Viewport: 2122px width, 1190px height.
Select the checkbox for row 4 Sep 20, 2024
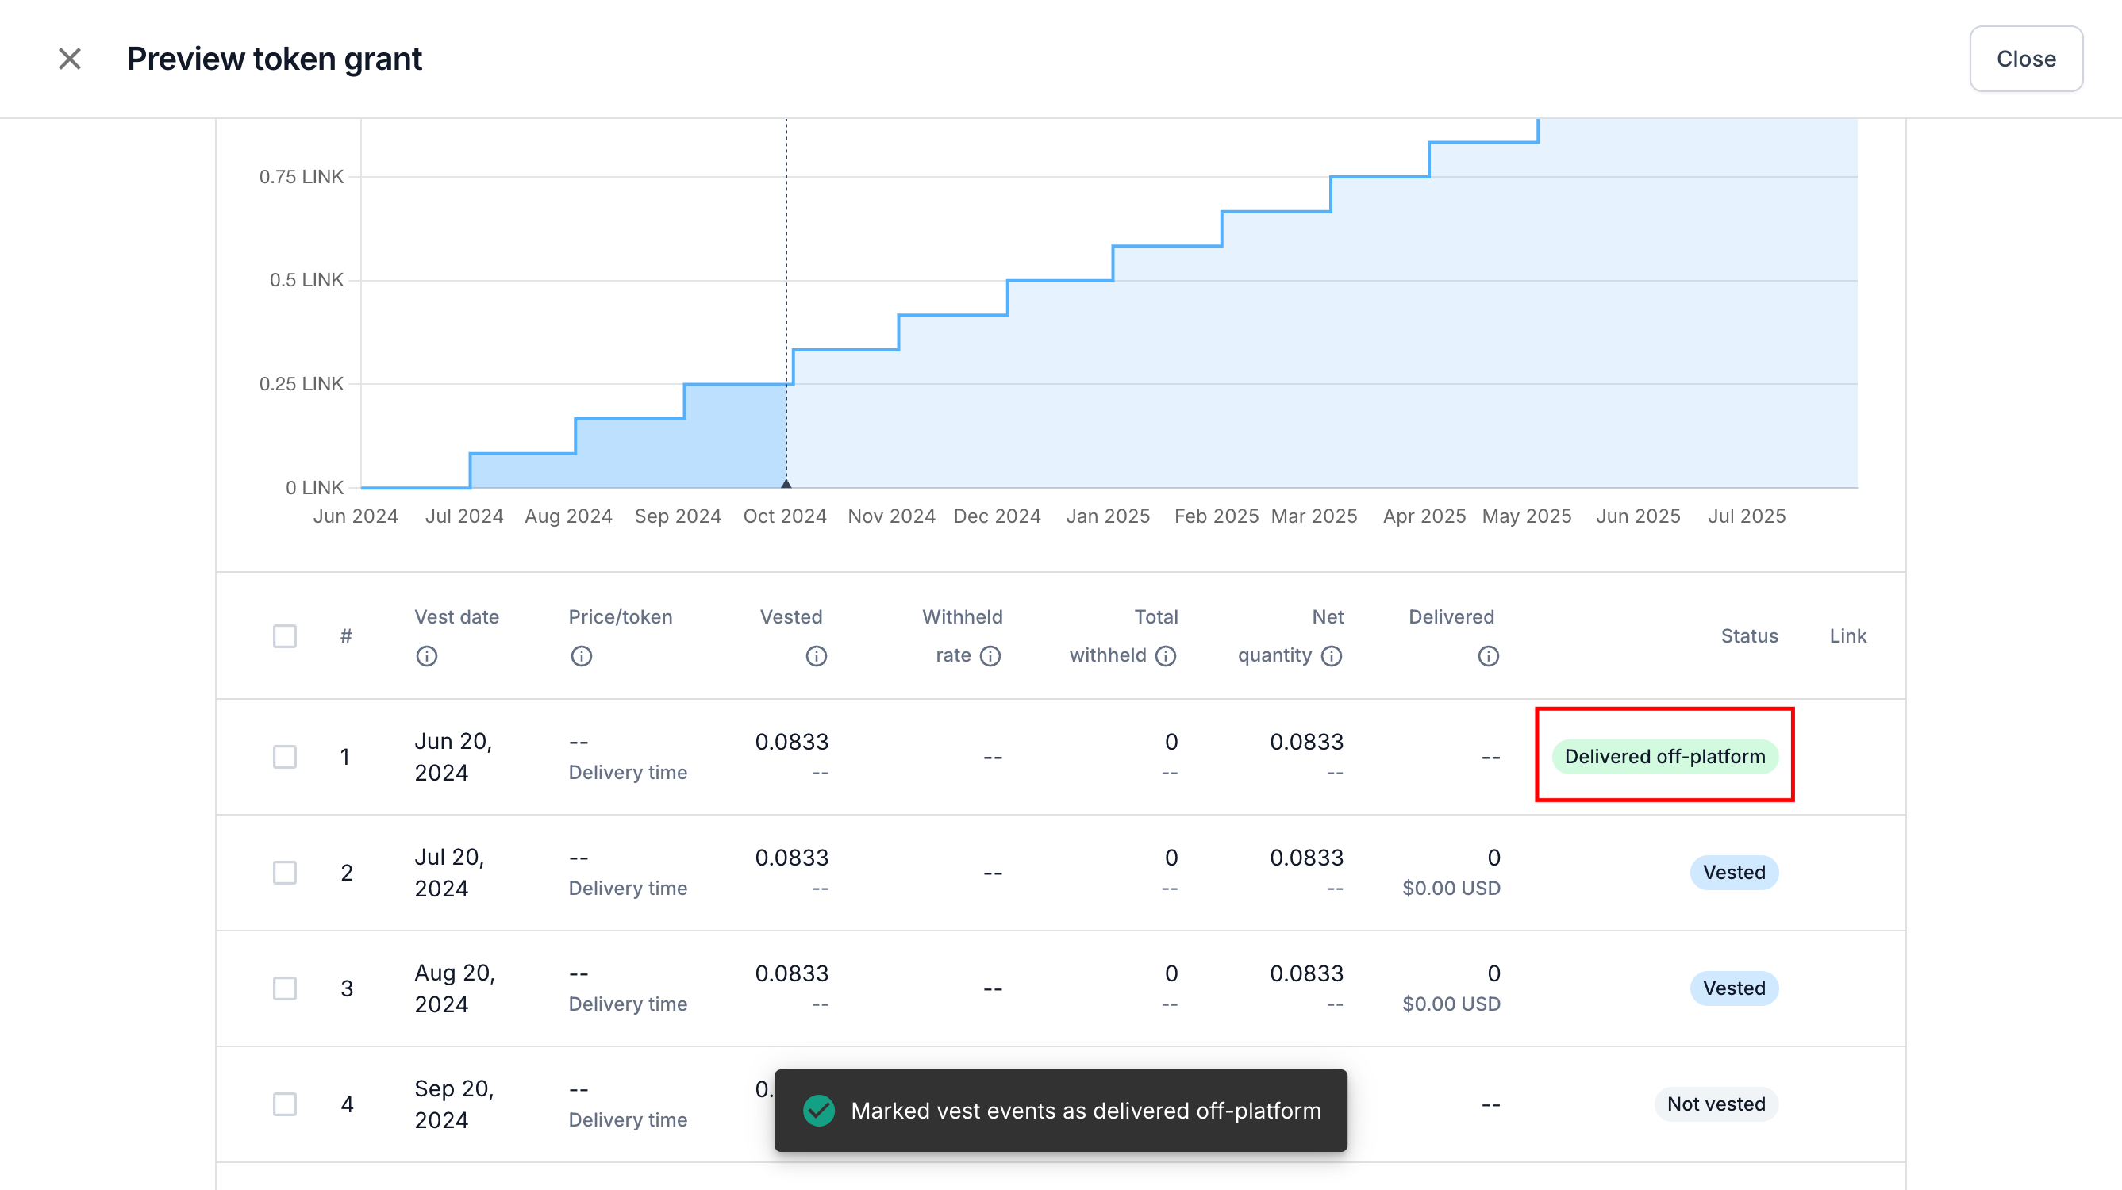285,1104
